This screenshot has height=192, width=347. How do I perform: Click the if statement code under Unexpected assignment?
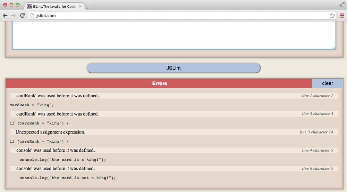tap(39, 141)
